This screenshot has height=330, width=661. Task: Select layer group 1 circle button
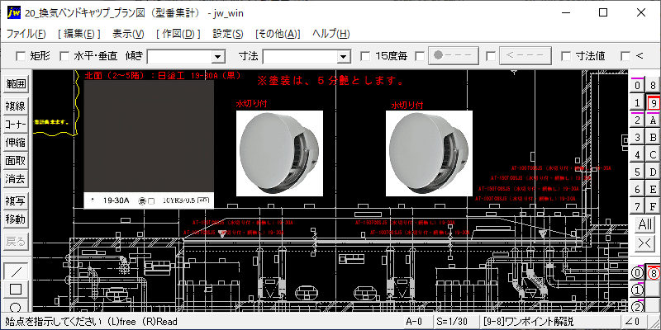click(637, 290)
